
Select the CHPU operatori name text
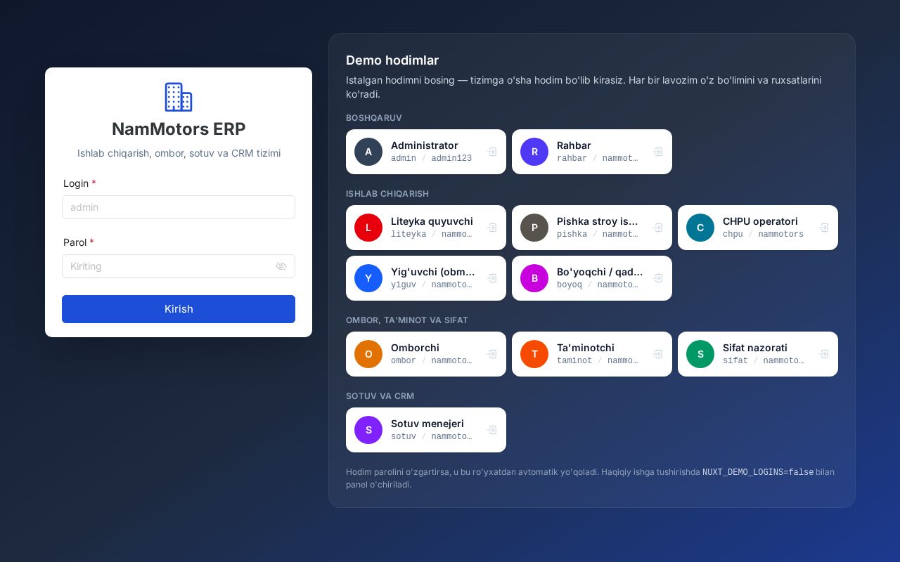(760, 221)
